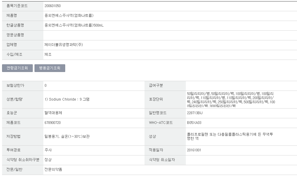This screenshot has height=177, width=297.
Task: Click the generic name code 228713BIJ
Action: click(x=195, y=113)
